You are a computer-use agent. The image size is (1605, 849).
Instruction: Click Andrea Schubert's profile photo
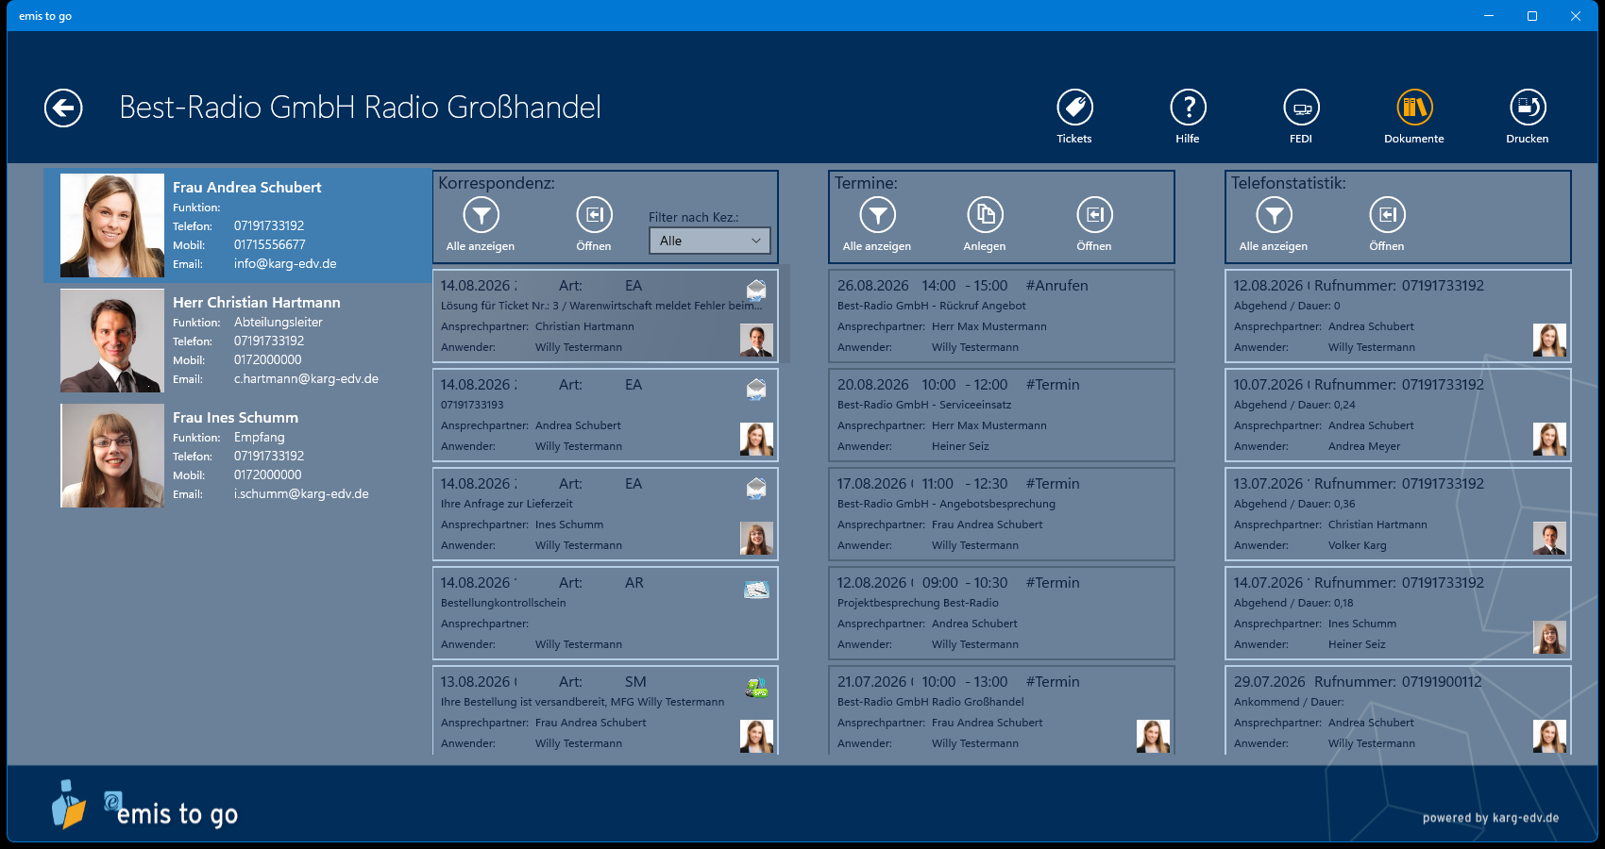(112, 225)
